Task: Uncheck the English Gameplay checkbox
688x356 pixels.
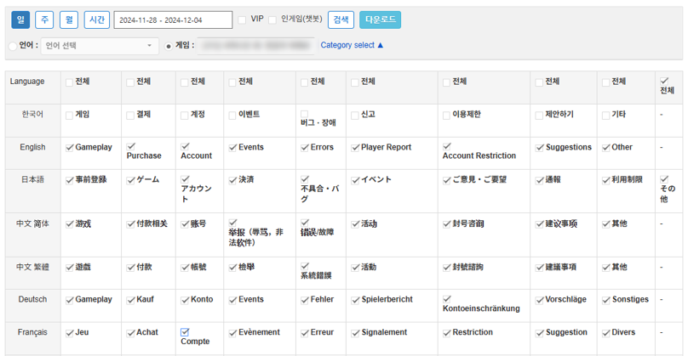Action: [70, 147]
